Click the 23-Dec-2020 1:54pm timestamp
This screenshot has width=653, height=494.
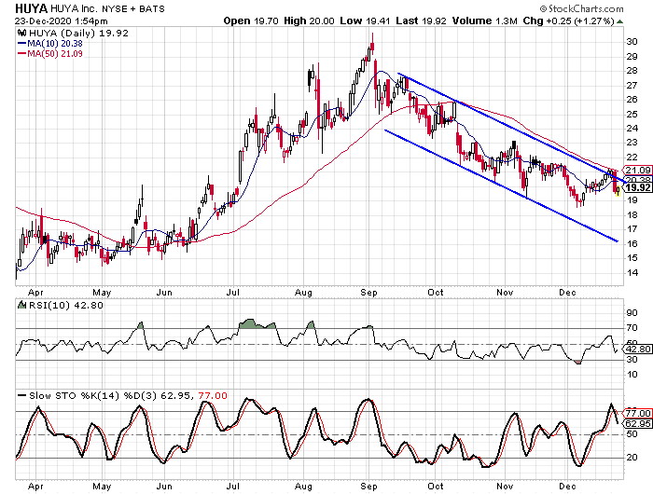(x=62, y=21)
